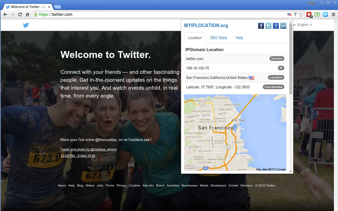Click the US flag extension icon in address bar
Screen dimensions: 338x211
point(289,15)
